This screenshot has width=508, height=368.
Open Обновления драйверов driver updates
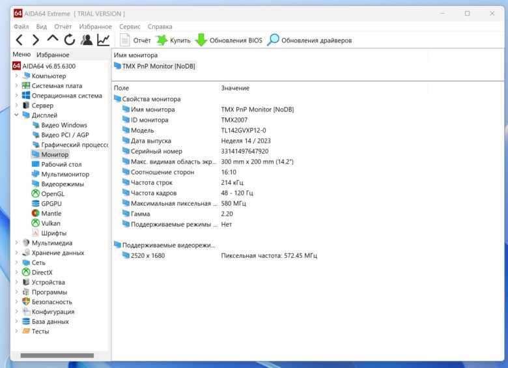coord(309,40)
